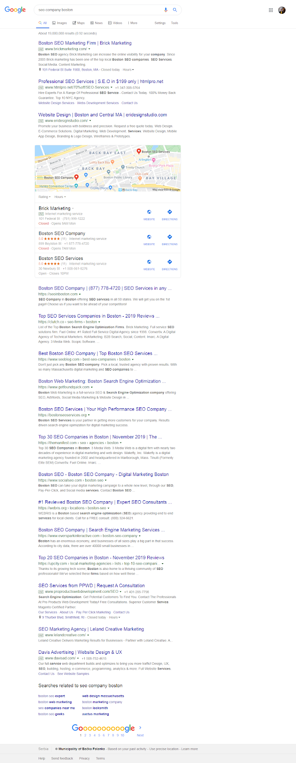The height and width of the screenshot is (763, 296).
Task: Open '#1 Reviewed Boston SEO Company' result
Action: 105,502
